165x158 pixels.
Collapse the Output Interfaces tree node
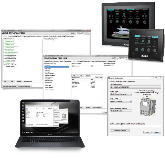point(3,43)
